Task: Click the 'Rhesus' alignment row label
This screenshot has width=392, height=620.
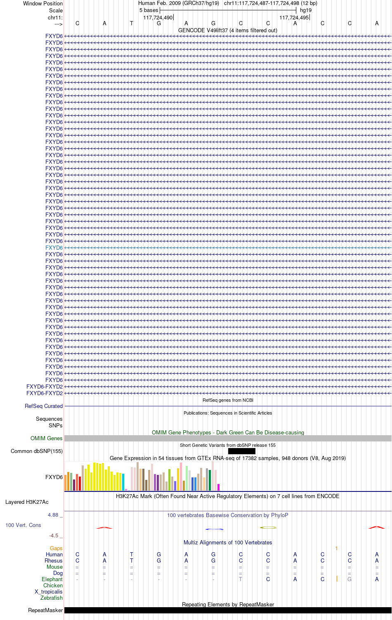Action: pos(54,560)
